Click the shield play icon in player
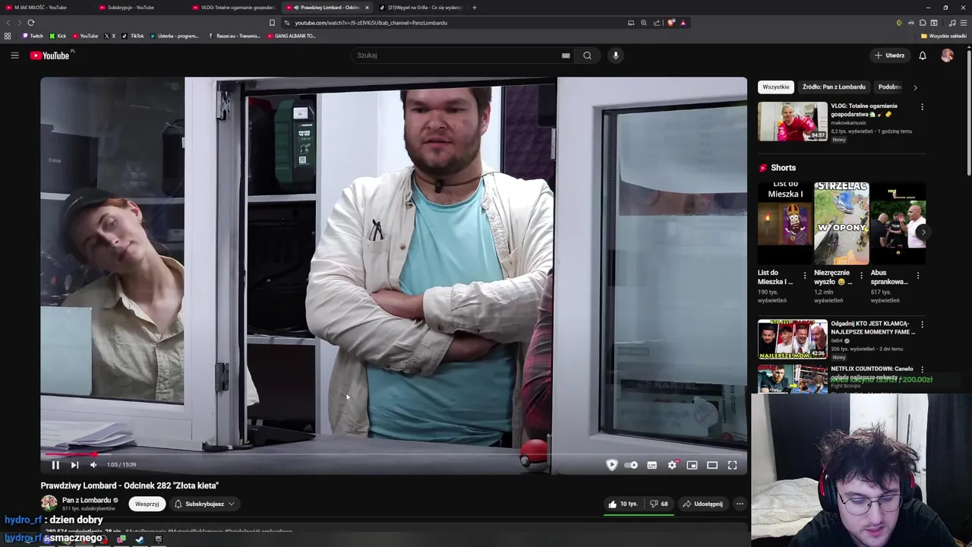Screen dimensions: 972x547 coord(611,465)
